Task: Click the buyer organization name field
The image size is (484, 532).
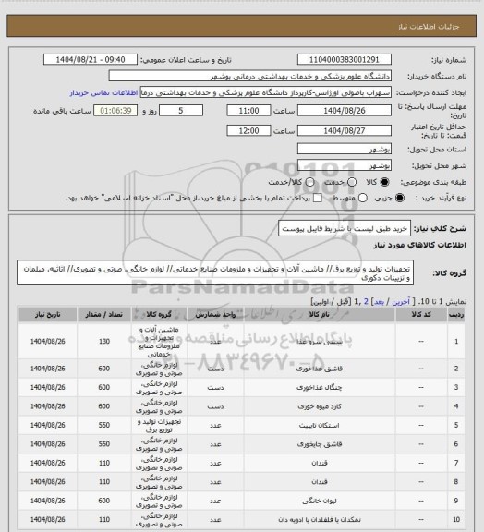Action: [249, 76]
